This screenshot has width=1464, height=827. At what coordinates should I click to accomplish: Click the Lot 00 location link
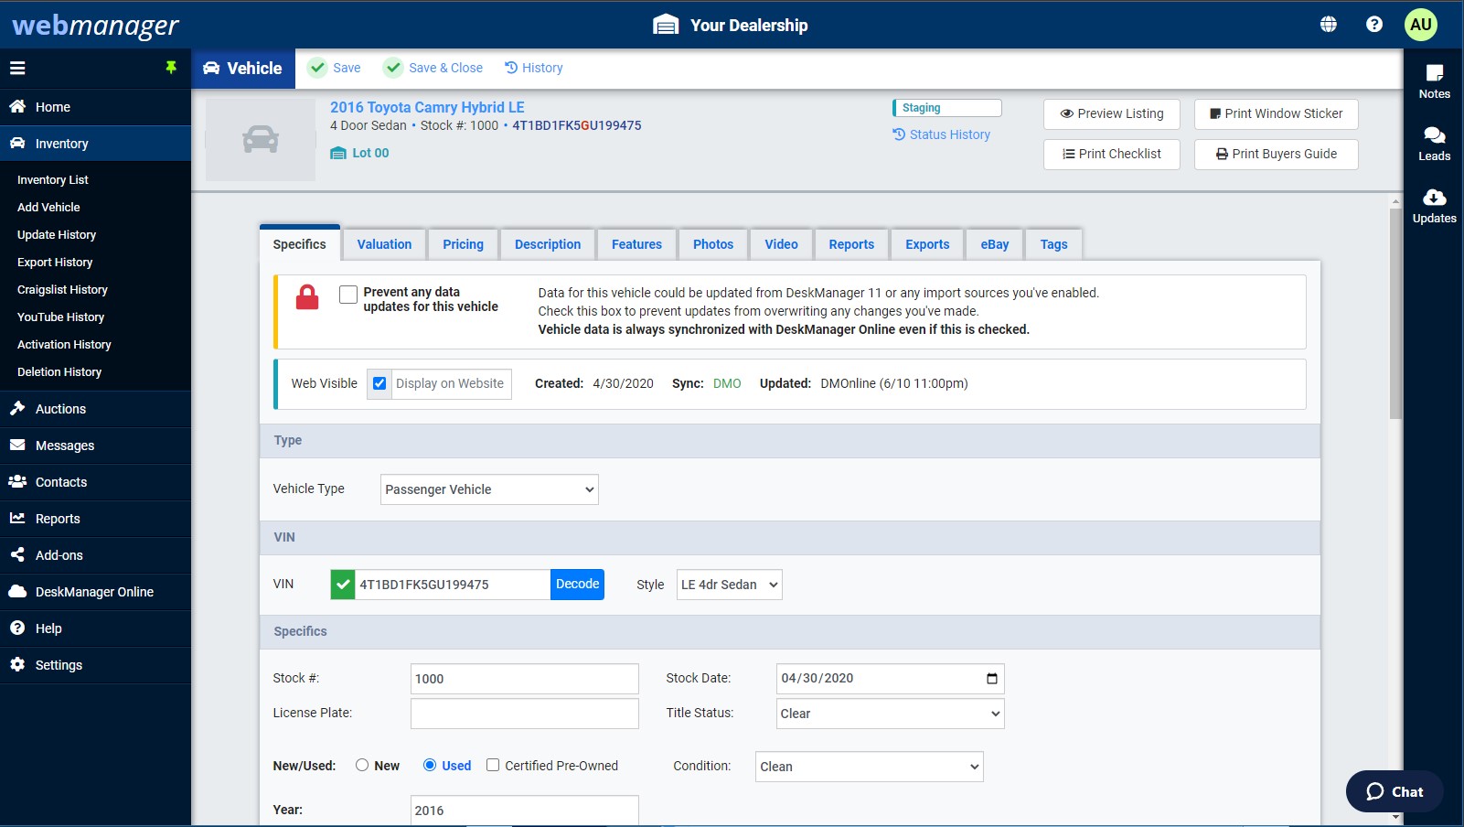tap(360, 153)
